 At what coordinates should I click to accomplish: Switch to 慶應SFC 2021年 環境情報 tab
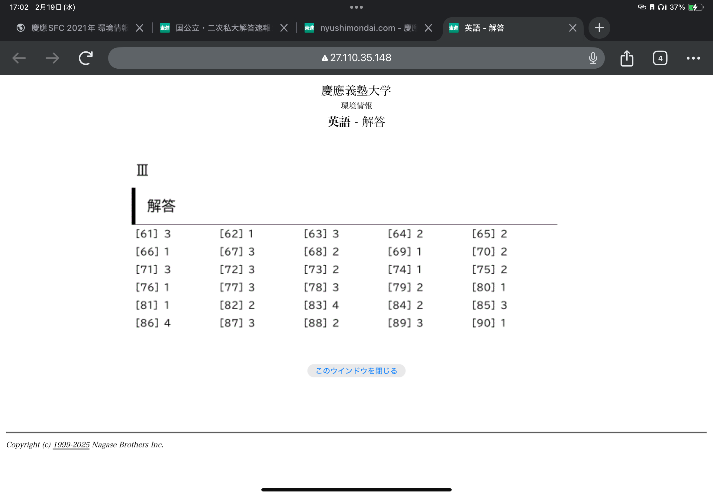pos(79,28)
